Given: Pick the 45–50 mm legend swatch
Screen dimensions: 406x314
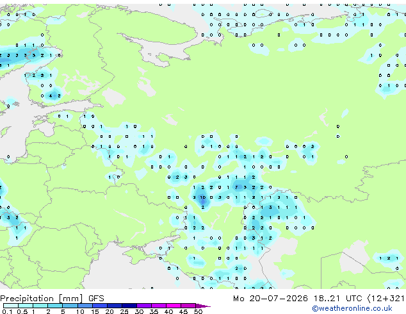Looking at the screenshot, I should coord(188,306).
